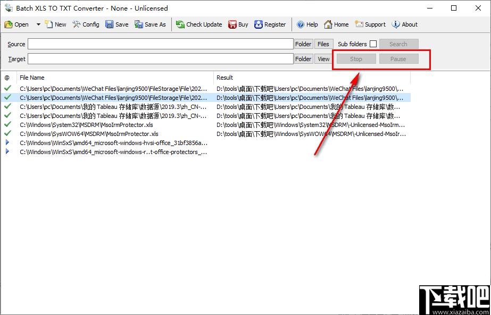Click the Target Folder button
This screenshot has height=315, width=491.
pyautogui.click(x=303, y=59)
